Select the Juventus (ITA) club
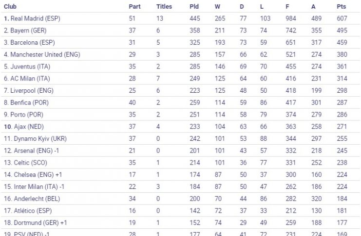The image size is (361, 236). [27, 67]
